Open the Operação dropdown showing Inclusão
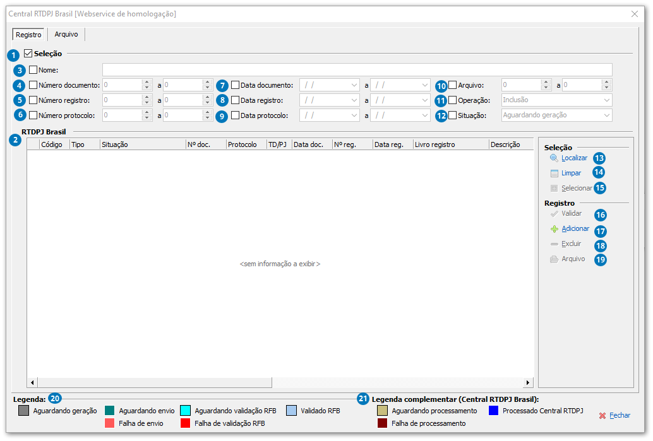 557,100
